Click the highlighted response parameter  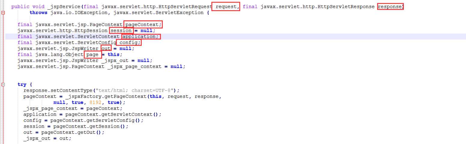coord(390,7)
